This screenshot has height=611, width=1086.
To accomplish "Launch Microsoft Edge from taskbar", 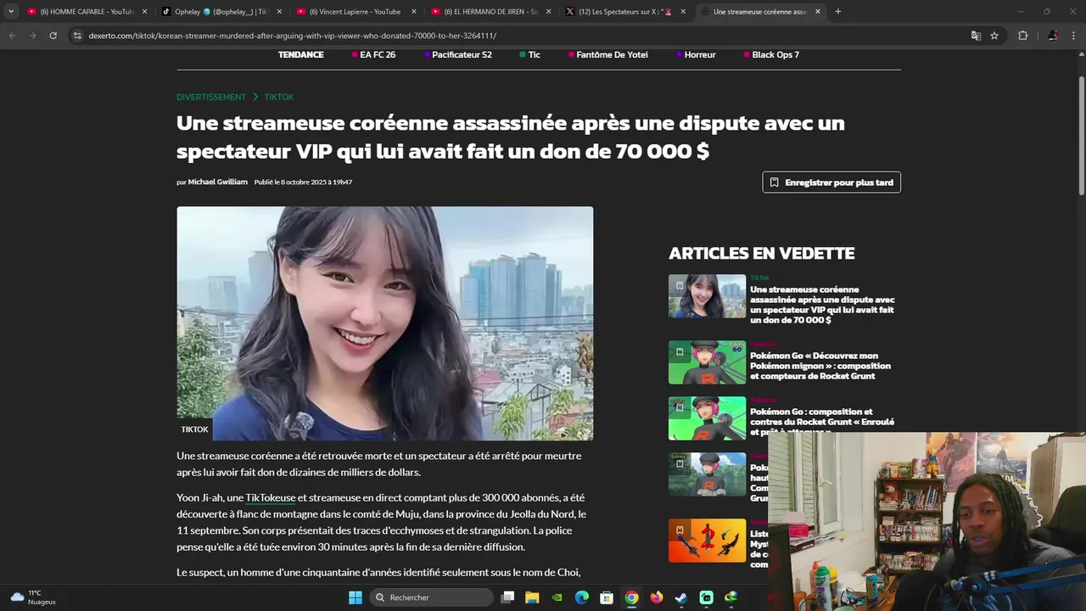I will 581,597.
